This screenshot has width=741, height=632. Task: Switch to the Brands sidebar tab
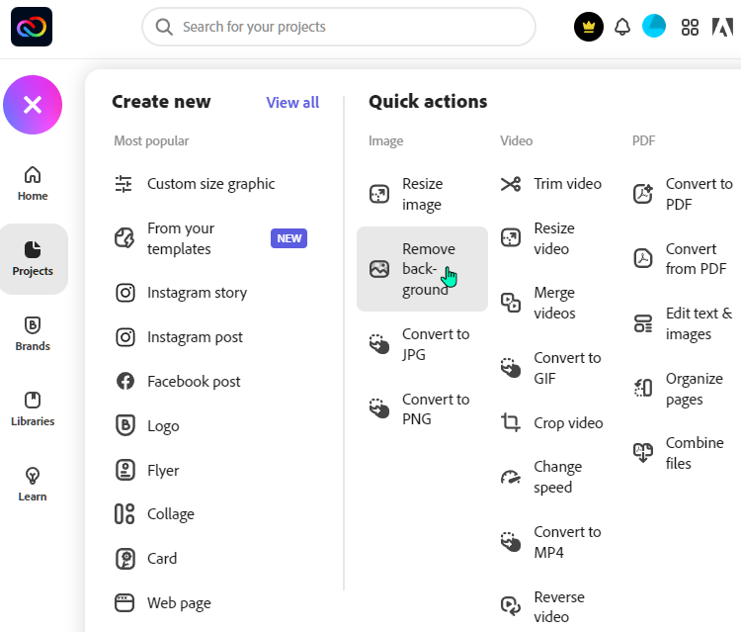tap(33, 334)
